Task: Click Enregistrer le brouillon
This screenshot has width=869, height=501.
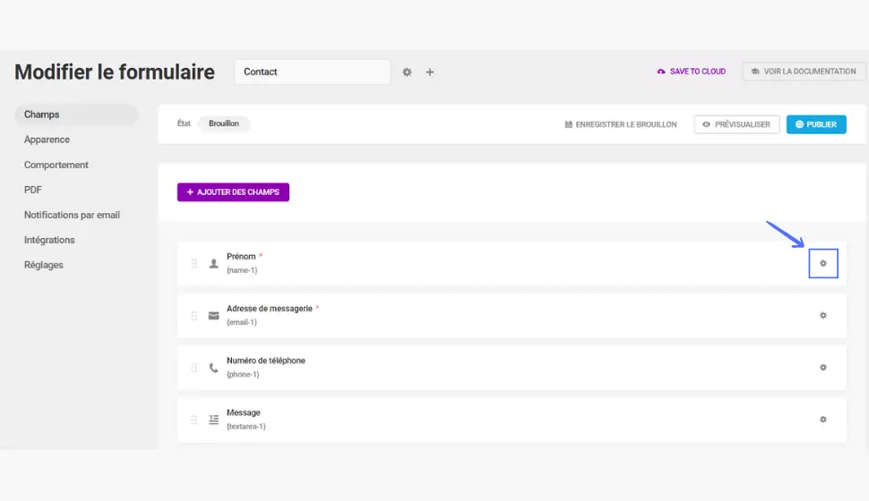Action: (621, 124)
